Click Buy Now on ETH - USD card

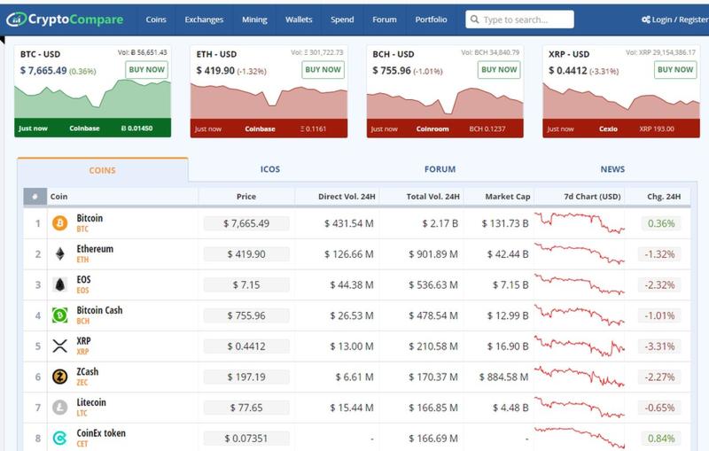click(x=323, y=70)
